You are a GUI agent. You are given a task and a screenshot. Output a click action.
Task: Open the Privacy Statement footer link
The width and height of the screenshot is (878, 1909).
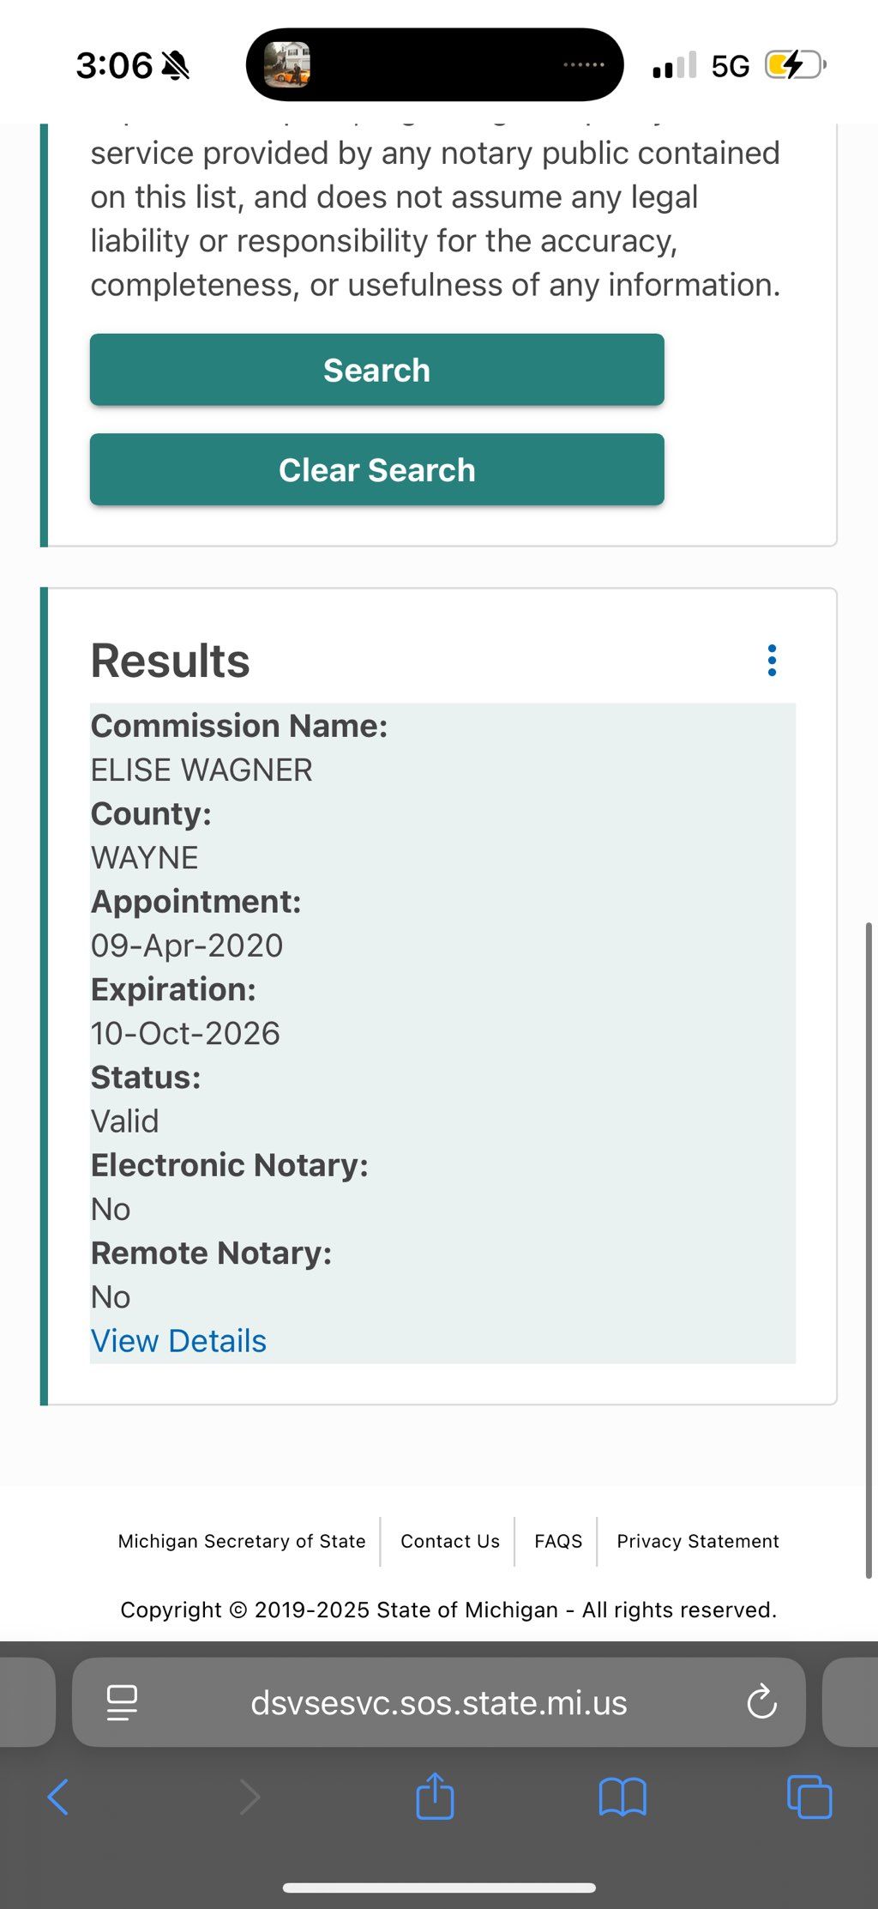point(698,1541)
